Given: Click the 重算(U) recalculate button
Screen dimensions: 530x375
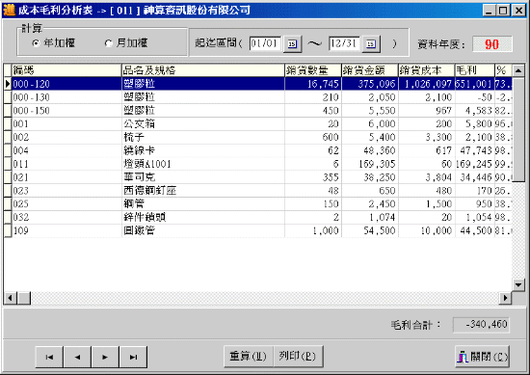Looking at the screenshot, I should coord(248,356).
